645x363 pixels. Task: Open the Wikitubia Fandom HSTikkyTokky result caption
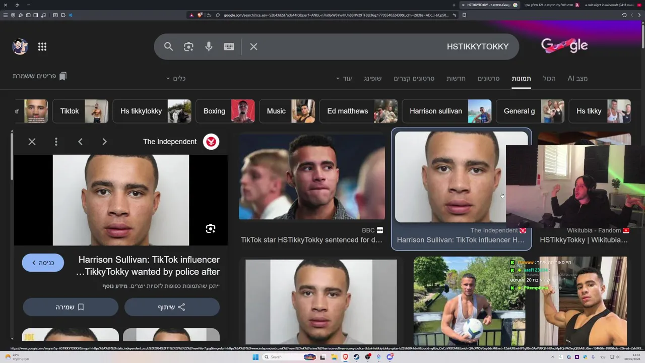point(584,240)
